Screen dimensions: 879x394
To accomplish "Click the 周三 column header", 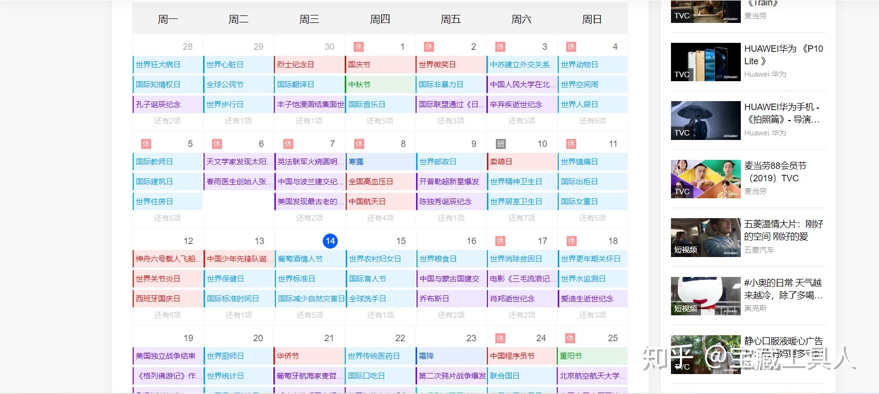I will click(x=309, y=19).
